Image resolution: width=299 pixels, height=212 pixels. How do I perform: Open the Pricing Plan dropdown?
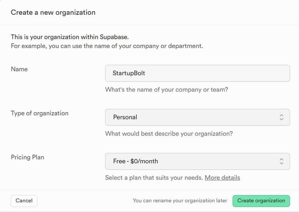tap(197, 161)
